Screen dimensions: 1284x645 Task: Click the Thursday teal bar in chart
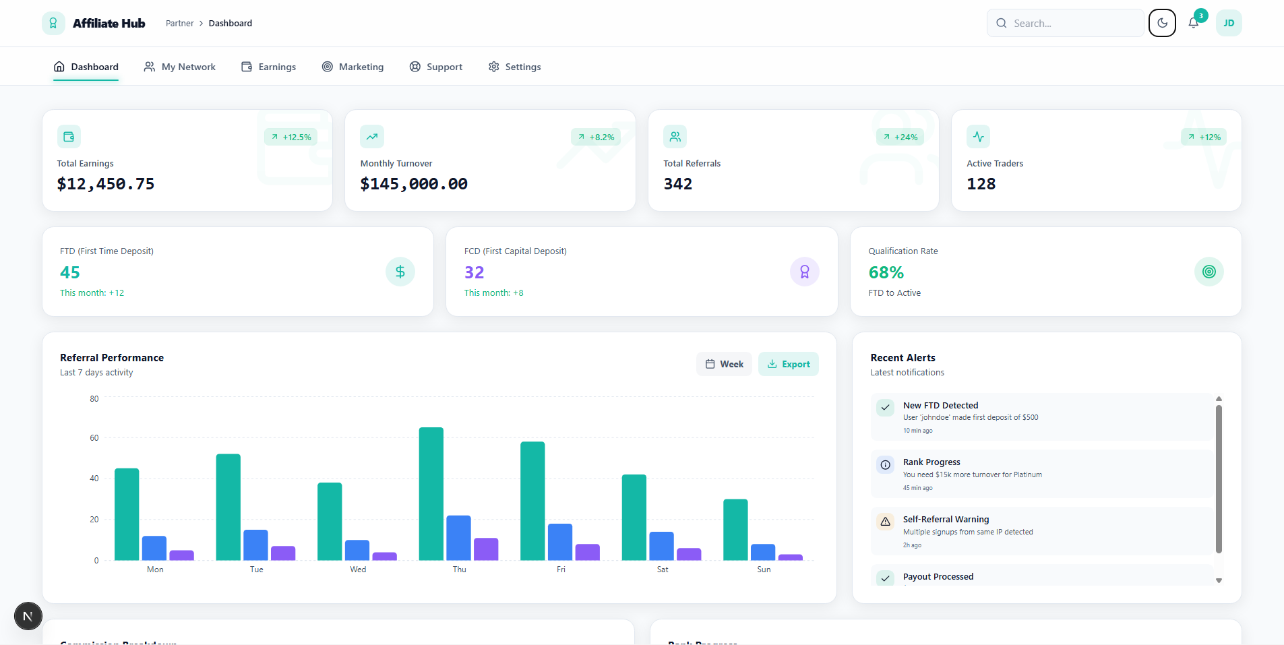(431, 493)
